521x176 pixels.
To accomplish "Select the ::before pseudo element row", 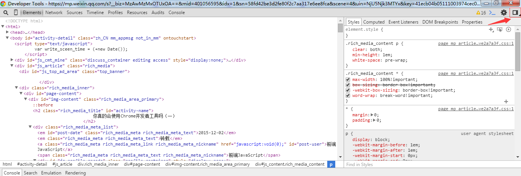I will [x=43, y=105].
